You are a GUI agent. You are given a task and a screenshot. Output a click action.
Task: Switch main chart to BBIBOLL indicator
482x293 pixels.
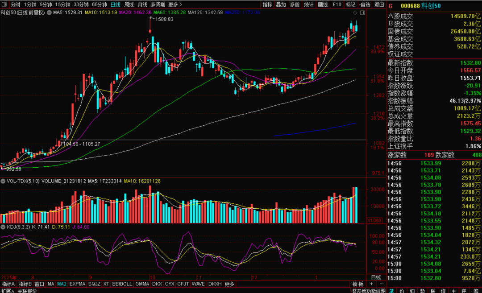tap(122, 284)
